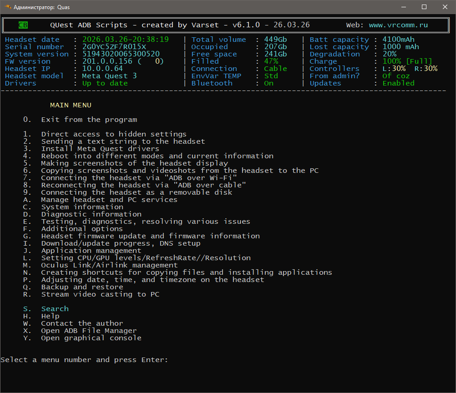
Task: Click Backup and restore menu line
Action: 73,287
